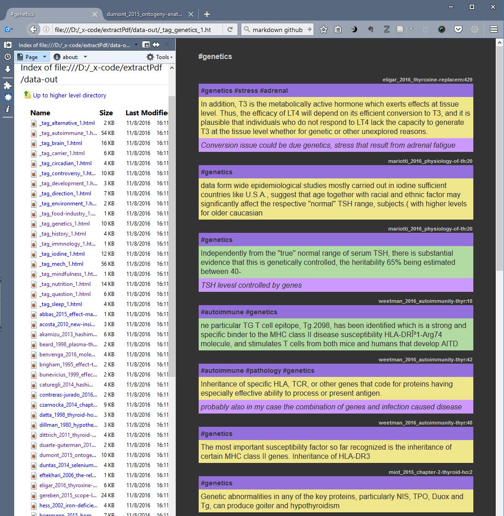Switch to dumont_2015_ontogeny-anat tab
Image resolution: width=504 pixels, height=516 pixels.
pos(145,14)
